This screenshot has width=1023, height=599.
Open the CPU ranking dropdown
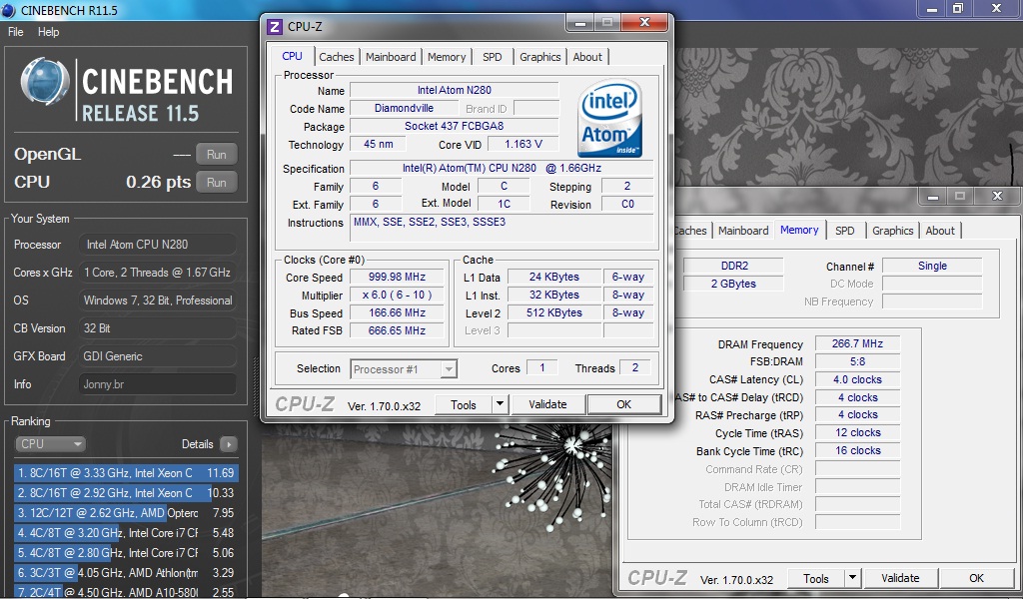tap(50, 444)
